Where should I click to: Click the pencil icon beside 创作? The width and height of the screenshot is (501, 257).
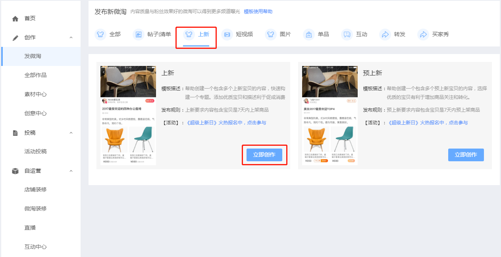click(x=15, y=38)
